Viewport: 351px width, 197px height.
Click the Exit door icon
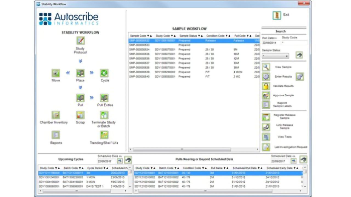pyautogui.click(x=277, y=15)
